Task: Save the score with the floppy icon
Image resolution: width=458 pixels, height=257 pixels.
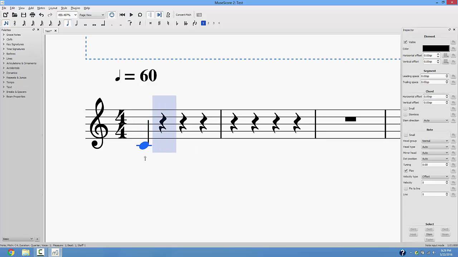Action: pyautogui.click(x=24, y=15)
